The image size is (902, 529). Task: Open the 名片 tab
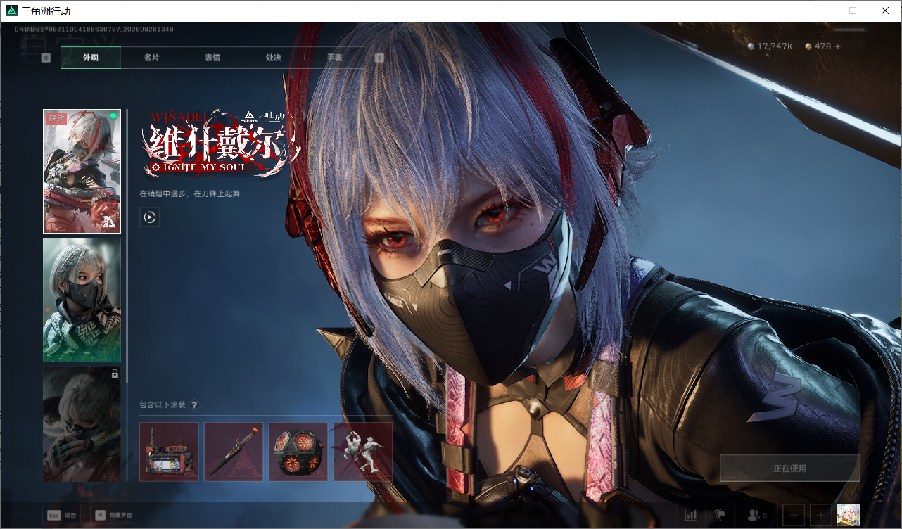151,58
